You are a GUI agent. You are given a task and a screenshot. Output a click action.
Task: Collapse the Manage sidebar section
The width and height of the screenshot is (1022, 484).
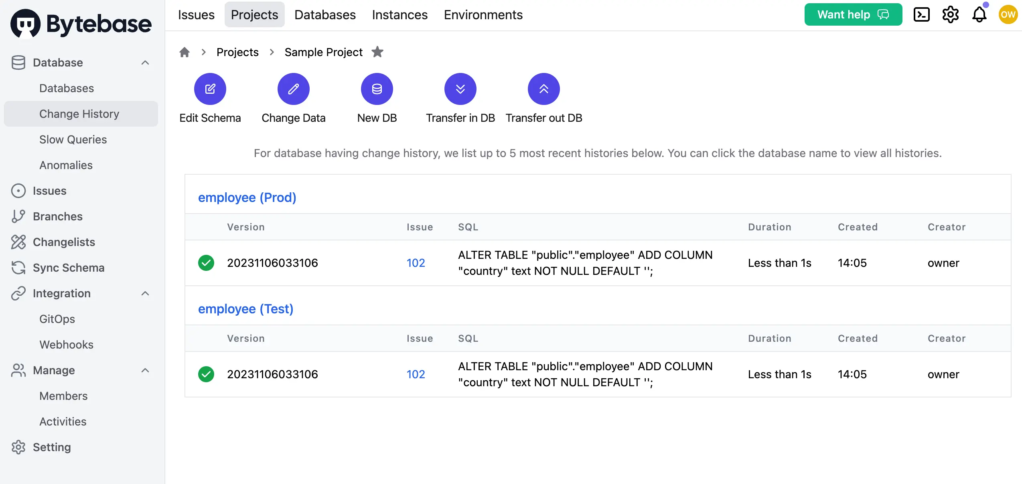(x=145, y=370)
